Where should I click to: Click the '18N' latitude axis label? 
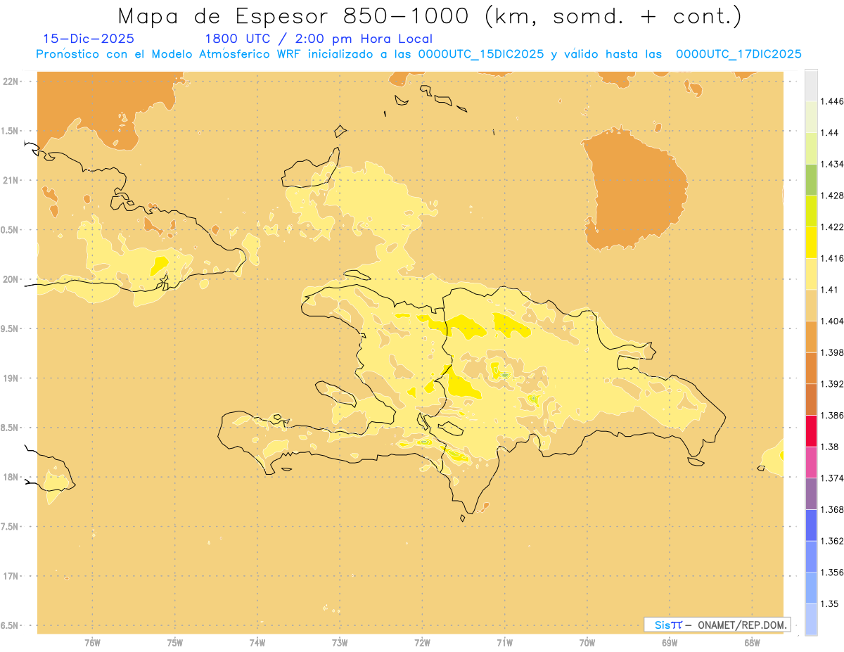(10, 477)
